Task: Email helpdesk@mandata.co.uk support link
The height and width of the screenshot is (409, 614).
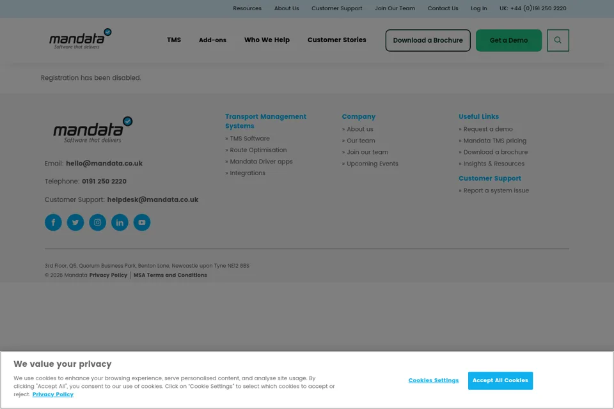Action: 153,199
